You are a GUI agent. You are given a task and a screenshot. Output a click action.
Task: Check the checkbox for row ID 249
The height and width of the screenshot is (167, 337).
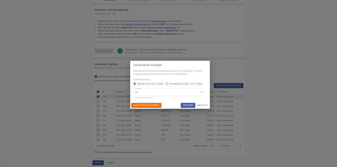[x=98, y=140]
